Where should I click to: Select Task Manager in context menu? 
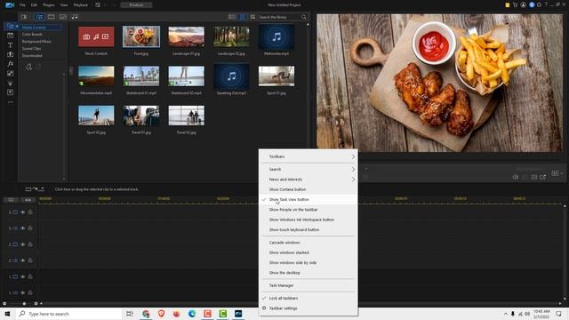point(309,285)
